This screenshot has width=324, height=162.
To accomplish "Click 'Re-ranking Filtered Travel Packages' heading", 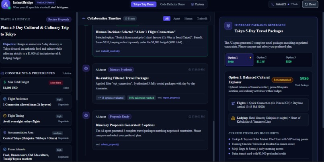I will (122, 78).
